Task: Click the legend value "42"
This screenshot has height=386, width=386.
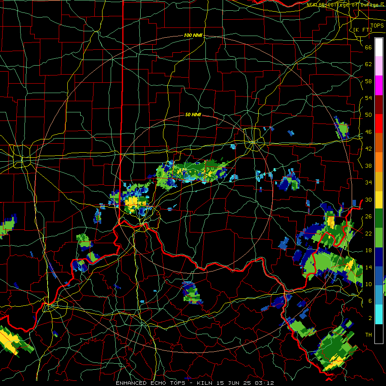Action: tap(368, 149)
